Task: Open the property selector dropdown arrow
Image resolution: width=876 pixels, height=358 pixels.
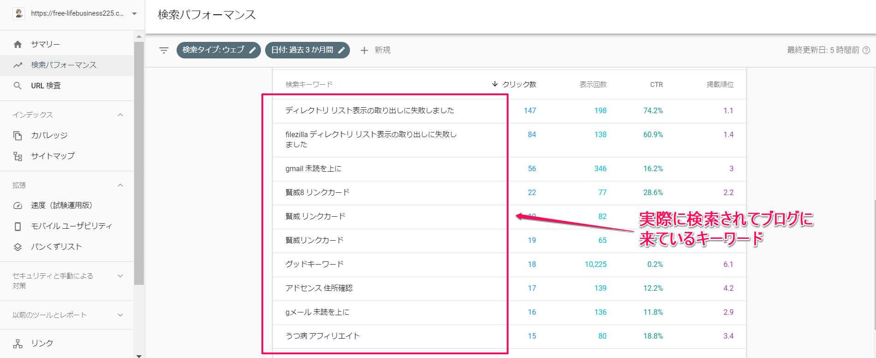Action: pos(134,14)
